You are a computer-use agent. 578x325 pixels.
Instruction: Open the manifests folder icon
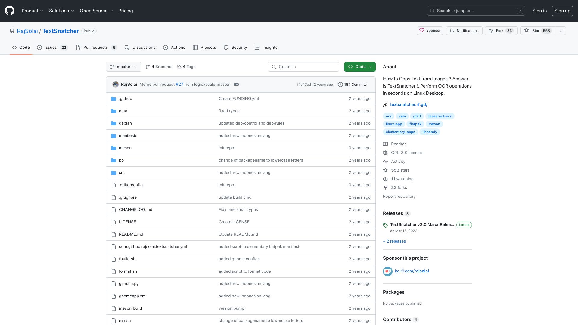coord(113,136)
